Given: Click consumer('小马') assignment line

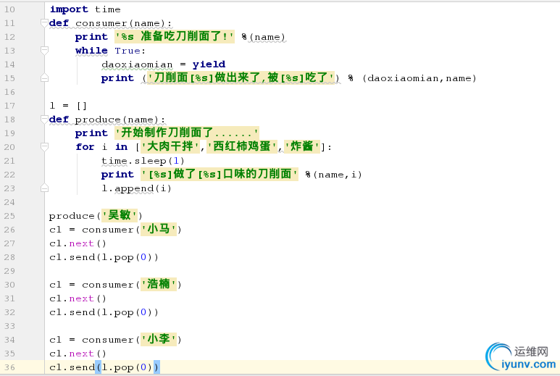Looking at the screenshot, I should [115, 229].
